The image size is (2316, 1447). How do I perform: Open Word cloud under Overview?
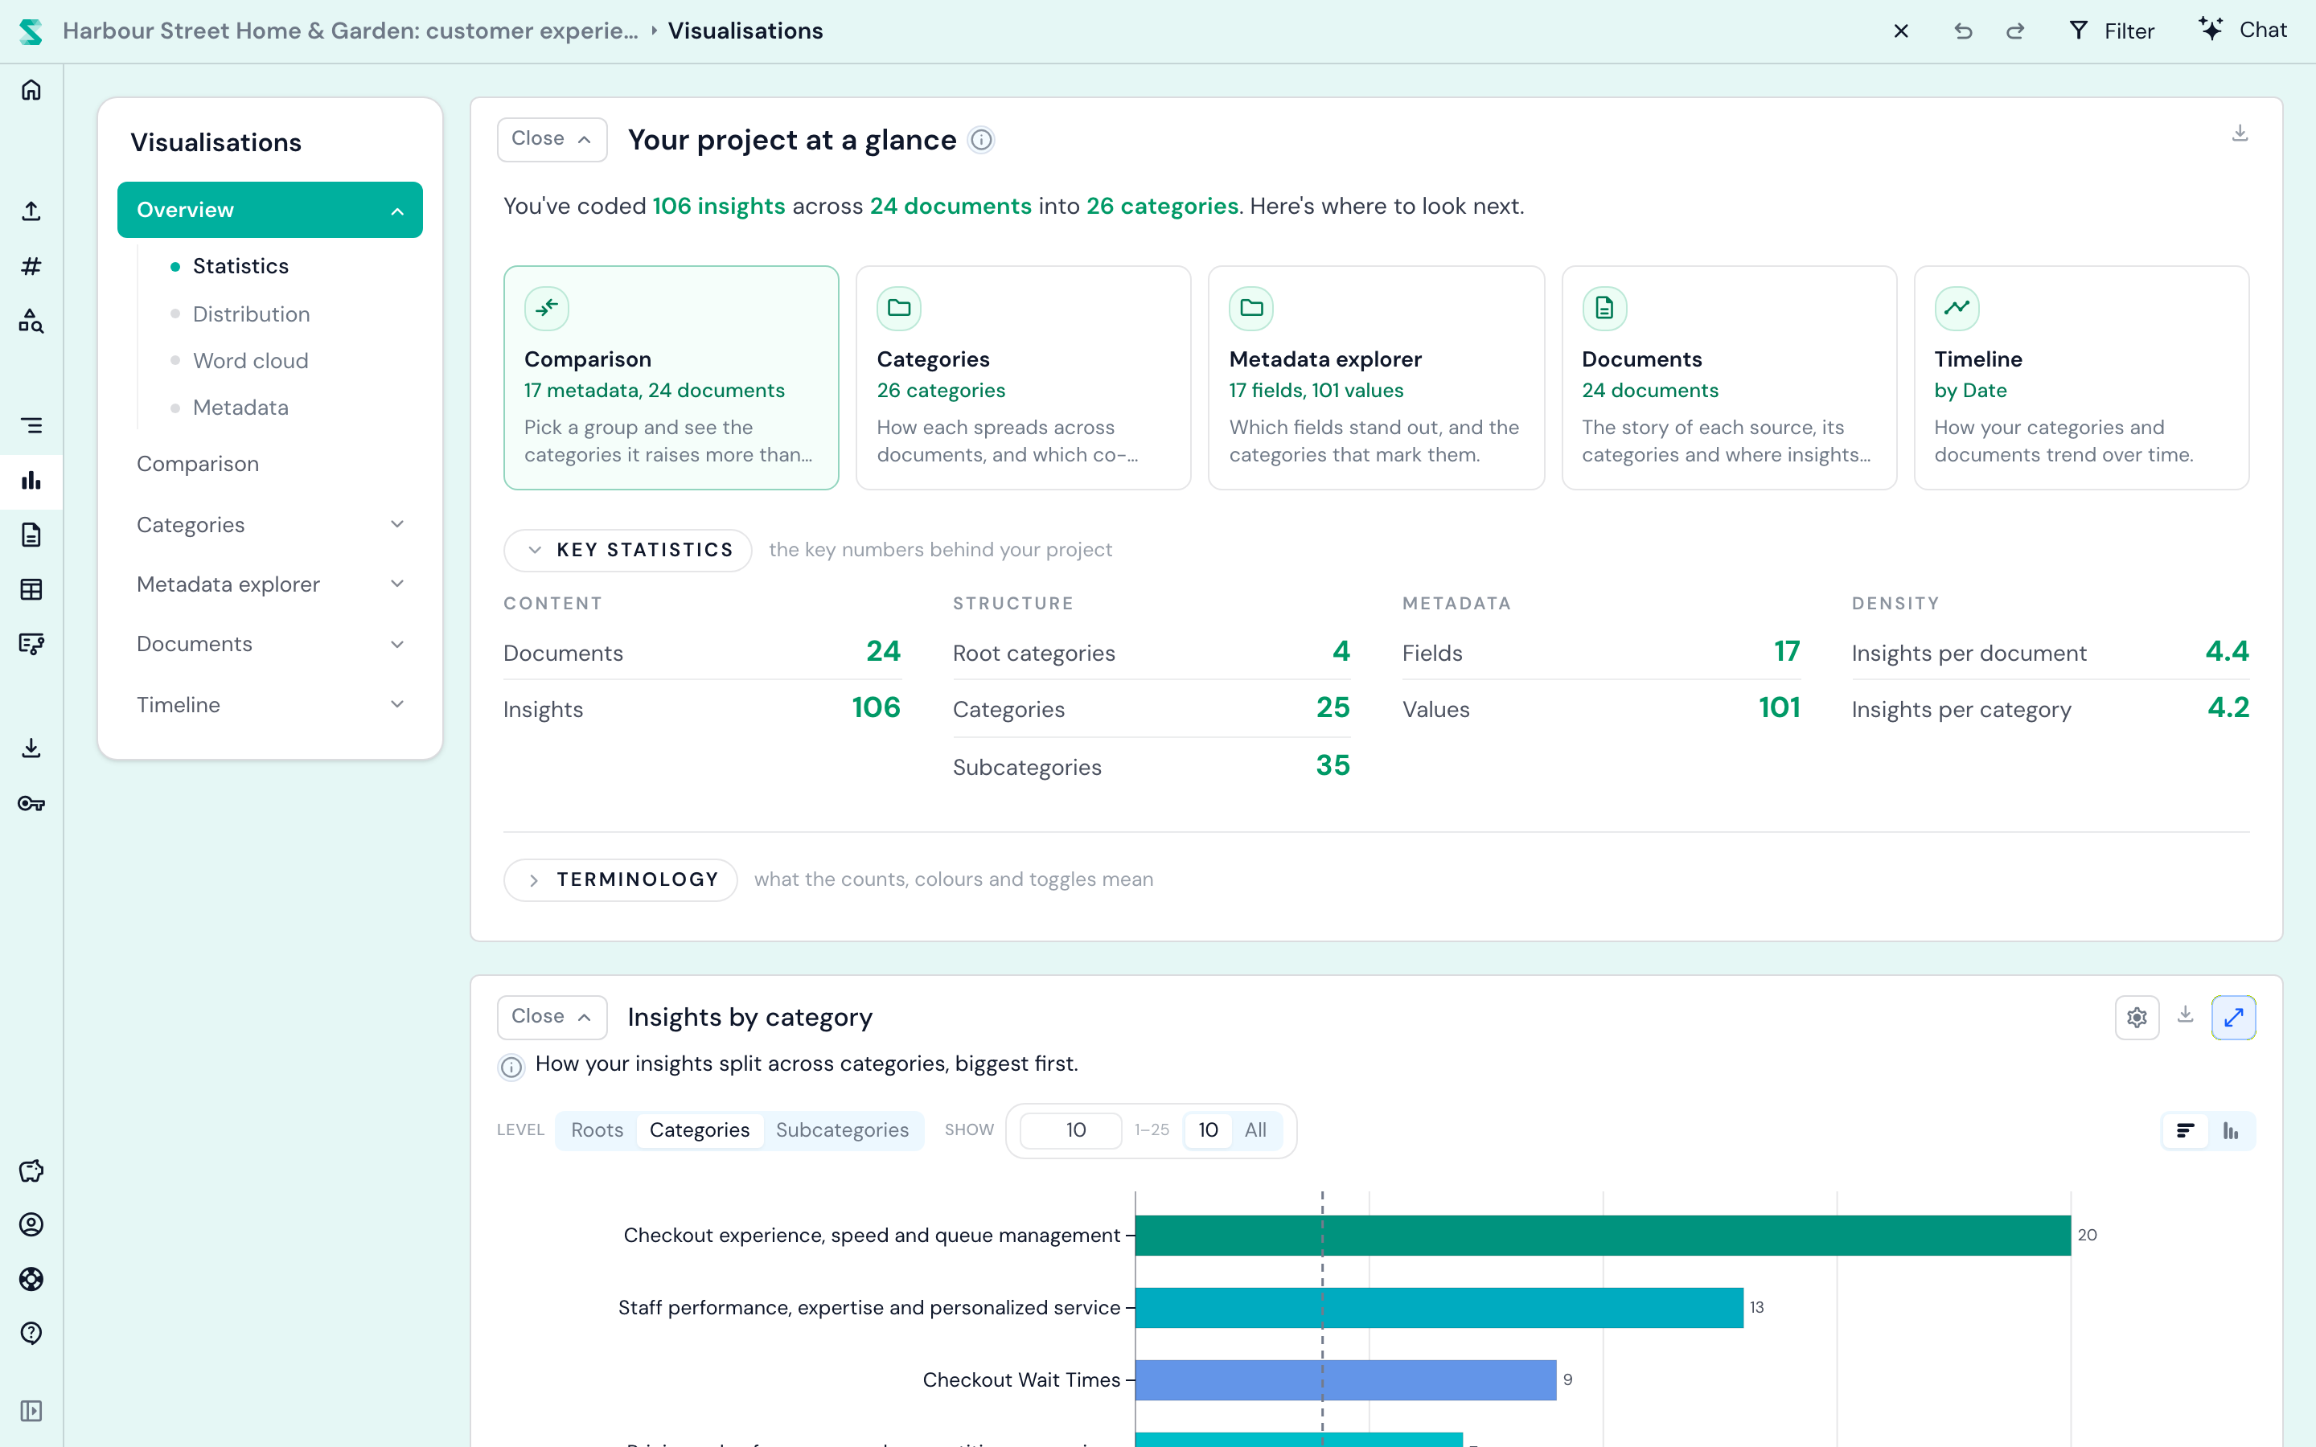250,361
